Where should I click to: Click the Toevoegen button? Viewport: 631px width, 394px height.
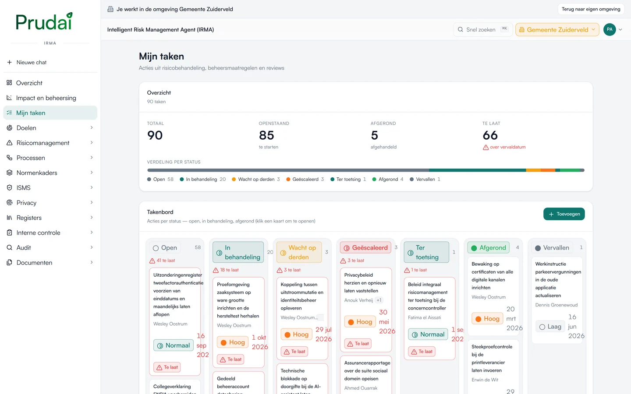pos(564,214)
